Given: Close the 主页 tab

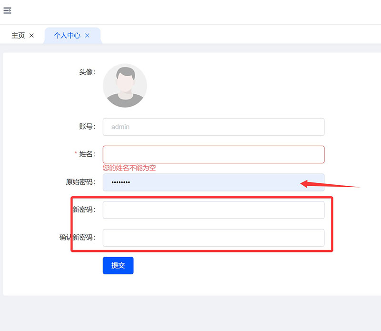Looking at the screenshot, I should (31, 36).
